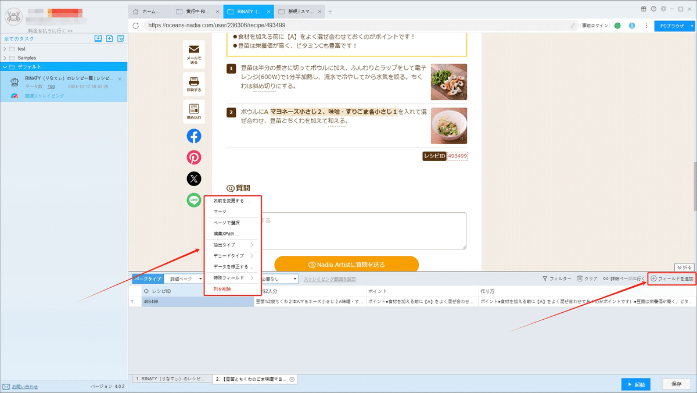Click the 事前ログイン button
This screenshot has height=393, width=697.
pos(595,26)
